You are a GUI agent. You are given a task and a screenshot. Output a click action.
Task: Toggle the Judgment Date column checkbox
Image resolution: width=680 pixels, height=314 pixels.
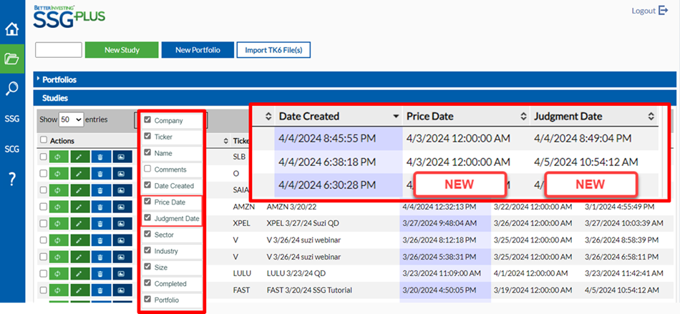(147, 217)
